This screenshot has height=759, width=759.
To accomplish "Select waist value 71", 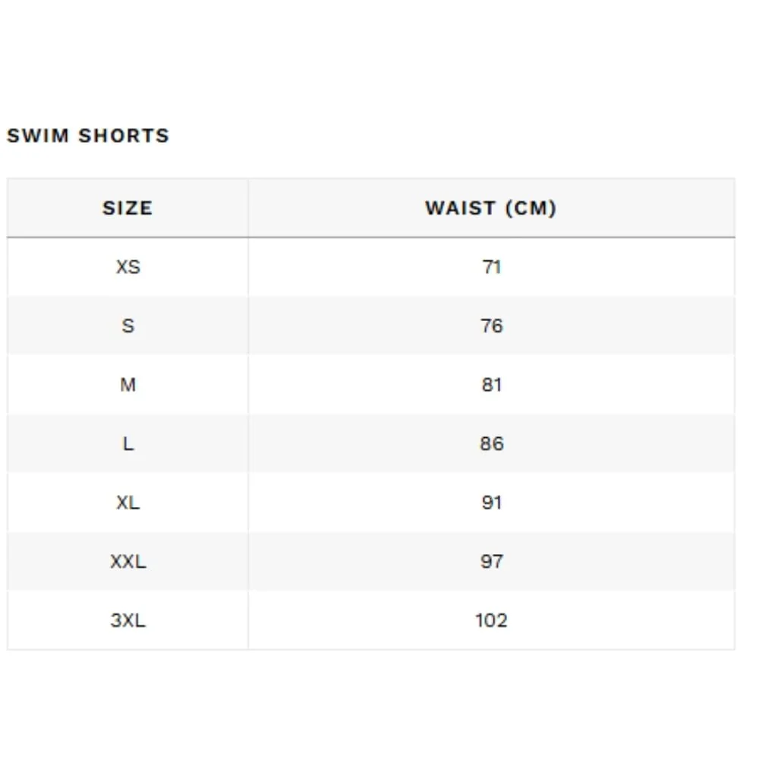I will click(491, 267).
